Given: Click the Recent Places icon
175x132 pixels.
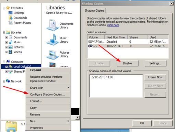Looking at the screenshot, I should click(x=10, y=23).
